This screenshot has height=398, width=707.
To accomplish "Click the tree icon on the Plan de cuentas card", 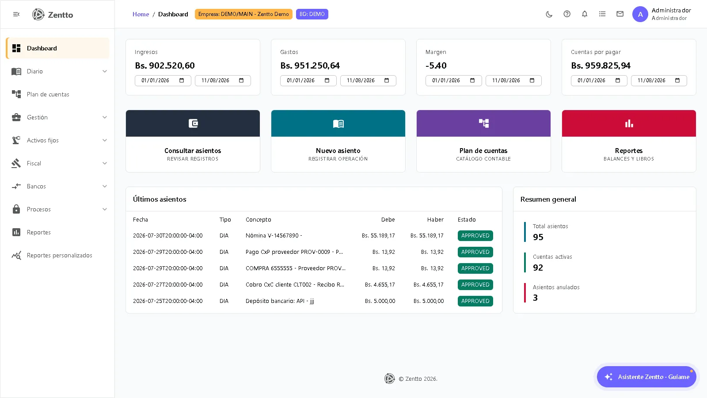I will [484, 123].
